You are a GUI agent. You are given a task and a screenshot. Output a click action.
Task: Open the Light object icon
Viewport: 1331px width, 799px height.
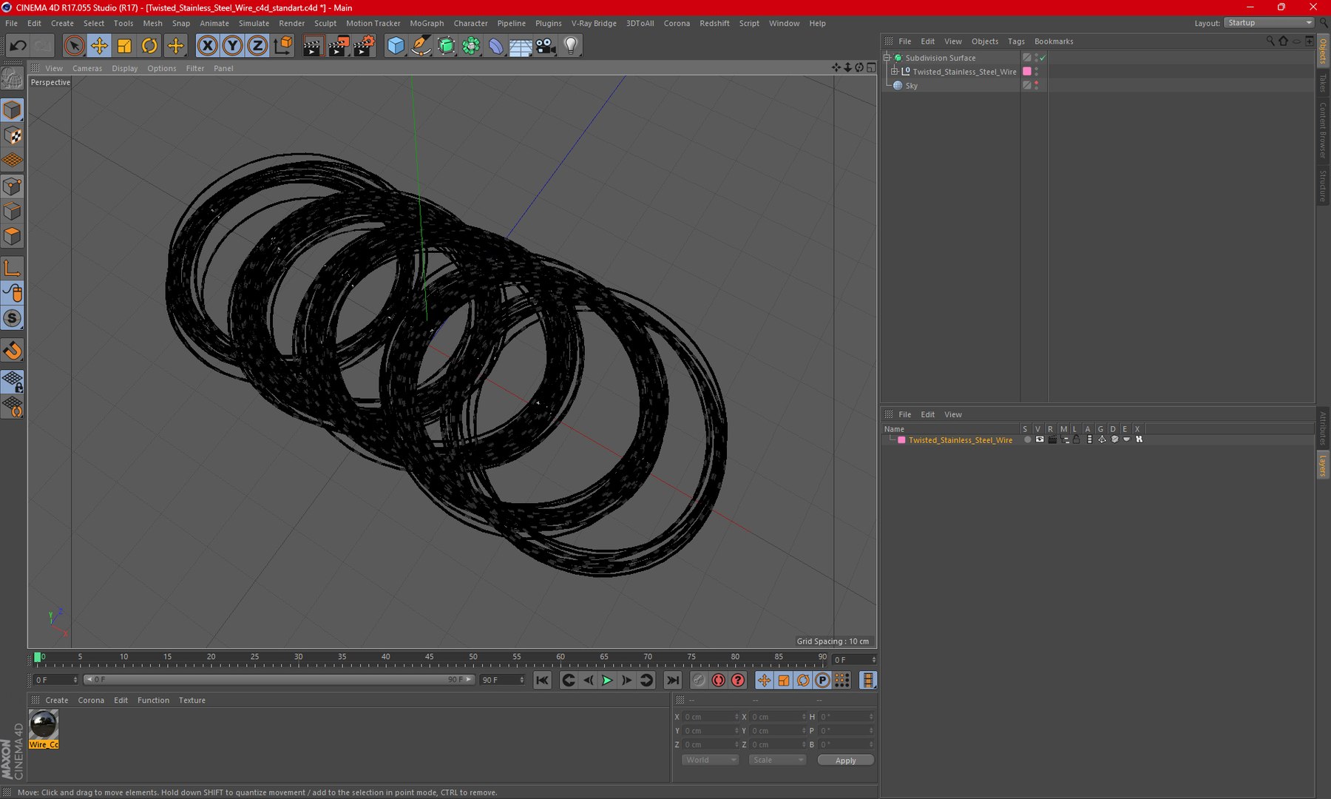coord(571,46)
